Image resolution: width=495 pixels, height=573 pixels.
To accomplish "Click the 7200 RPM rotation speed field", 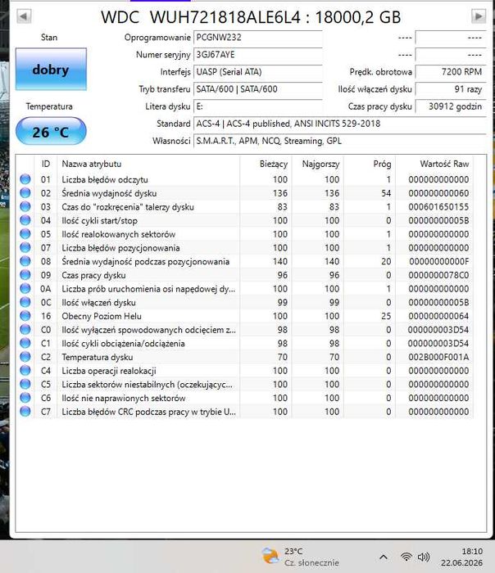I will click(451, 72).
